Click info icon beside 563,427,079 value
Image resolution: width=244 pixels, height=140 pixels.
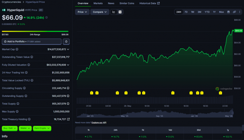click(x=68, y=96)
